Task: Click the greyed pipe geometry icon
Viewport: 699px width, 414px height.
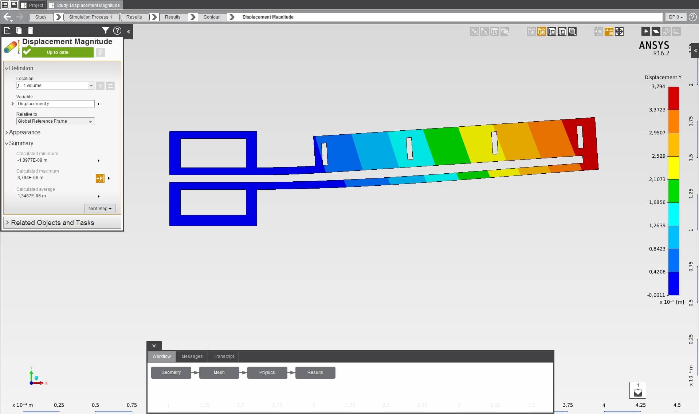Action: coord(666,32)
